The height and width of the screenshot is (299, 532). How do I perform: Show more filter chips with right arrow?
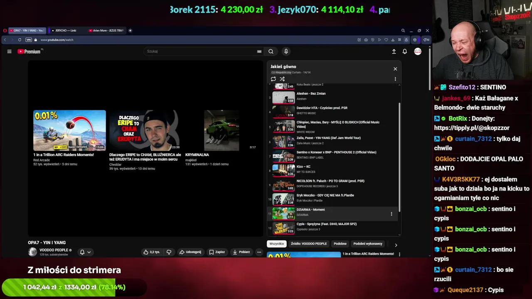click(x=396, y=245)
